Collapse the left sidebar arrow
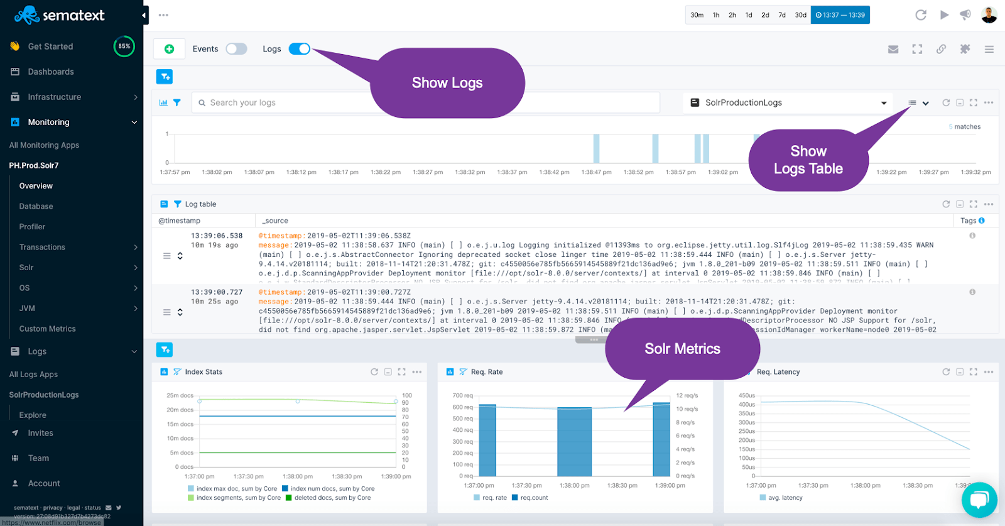Screen dimensions: 1005x526 point(144,15)
